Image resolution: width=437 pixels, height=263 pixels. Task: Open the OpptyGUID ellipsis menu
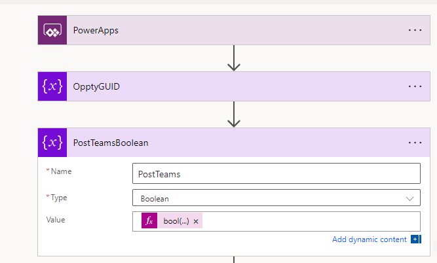415,86
